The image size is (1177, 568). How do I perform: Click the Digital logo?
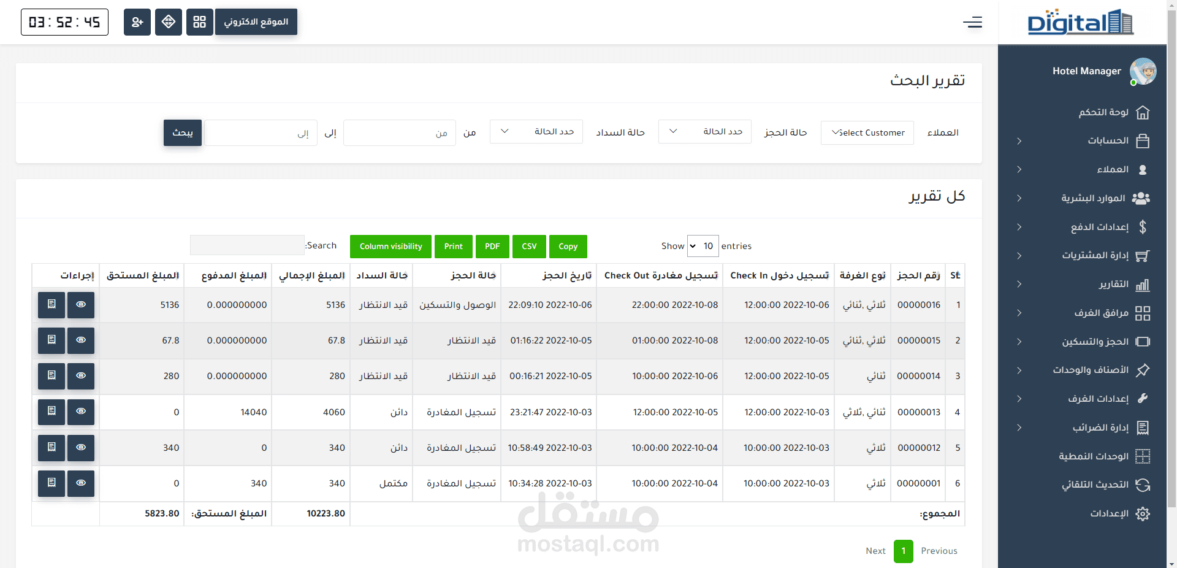tap(1080, 22)
